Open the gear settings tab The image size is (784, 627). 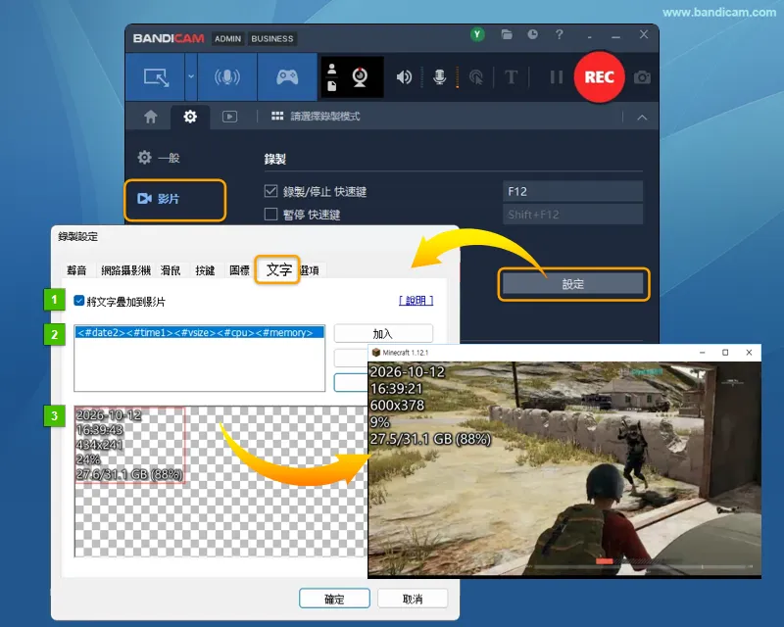point(190,117)
